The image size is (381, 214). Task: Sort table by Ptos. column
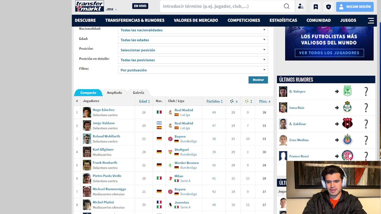[x=265, y=101]
